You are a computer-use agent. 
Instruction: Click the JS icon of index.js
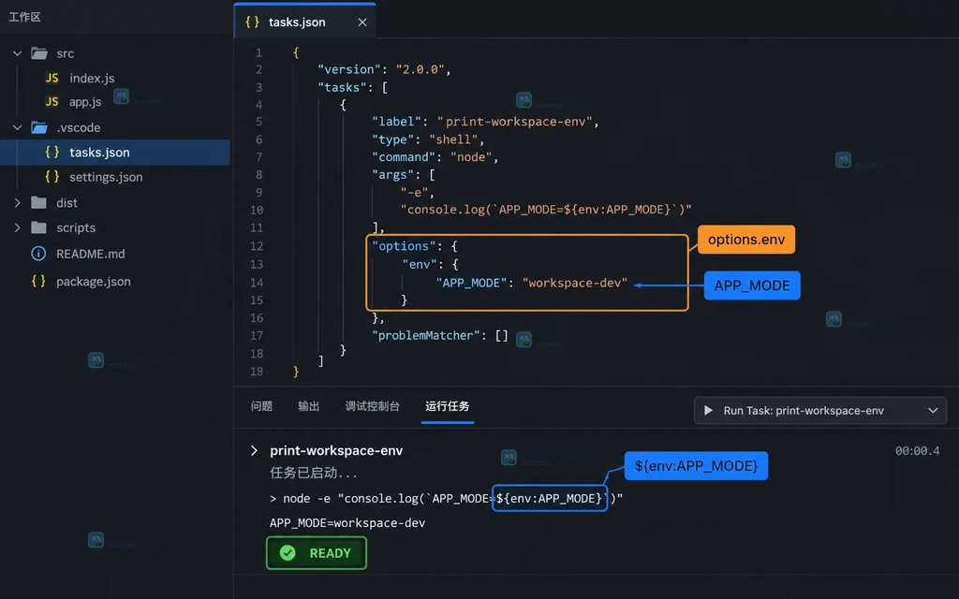(x=52, y=78)
